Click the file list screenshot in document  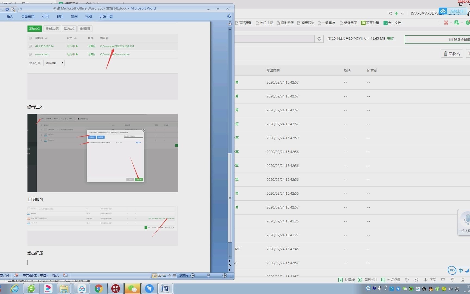point(103,226)
